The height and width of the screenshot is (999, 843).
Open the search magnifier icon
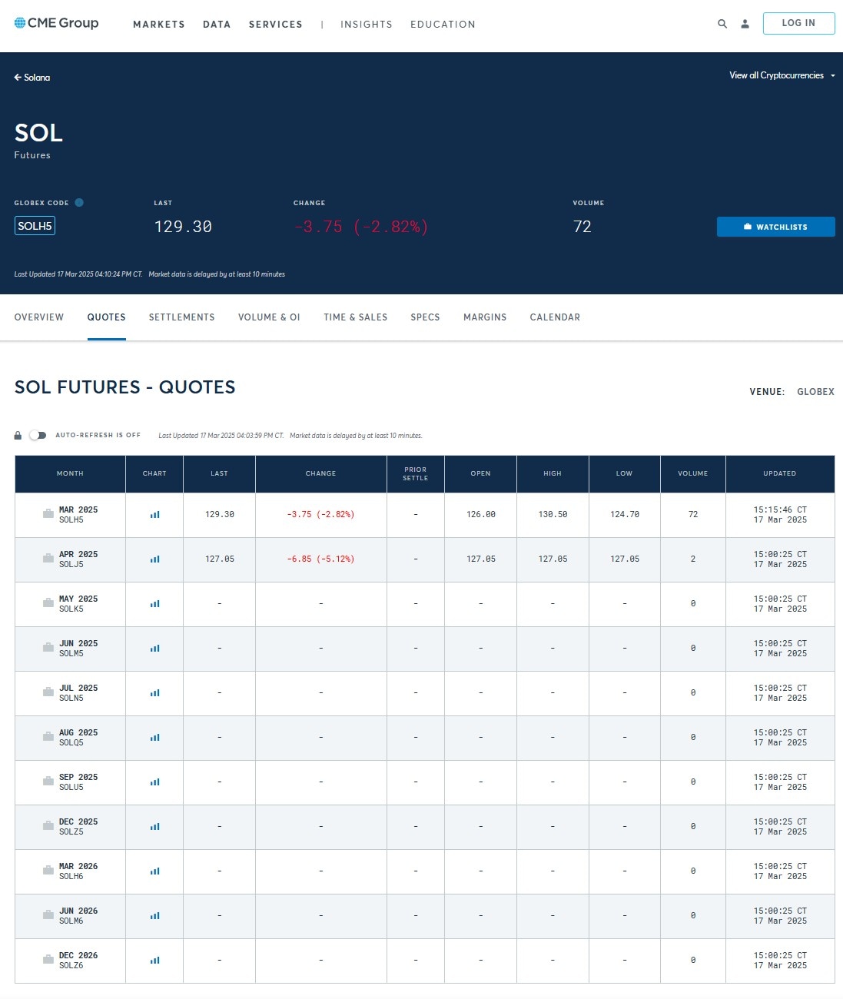722,24
